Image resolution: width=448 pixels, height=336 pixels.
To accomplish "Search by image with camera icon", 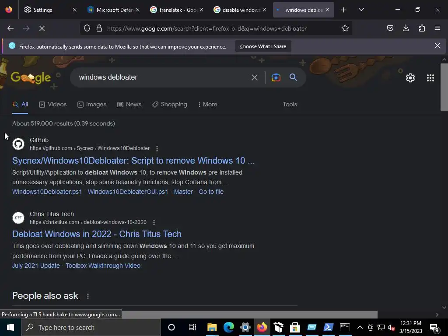I will point(276,77).
